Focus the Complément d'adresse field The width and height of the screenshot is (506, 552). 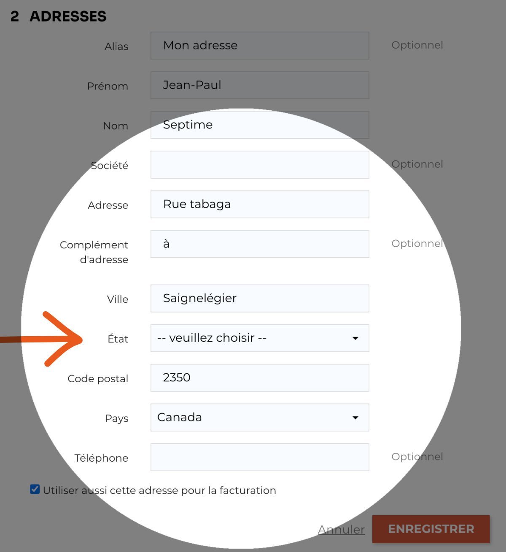(260, 244)
